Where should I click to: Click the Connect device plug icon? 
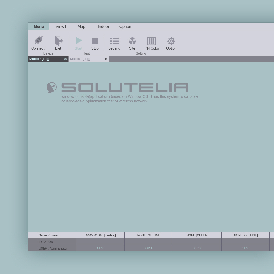point(39,40)
